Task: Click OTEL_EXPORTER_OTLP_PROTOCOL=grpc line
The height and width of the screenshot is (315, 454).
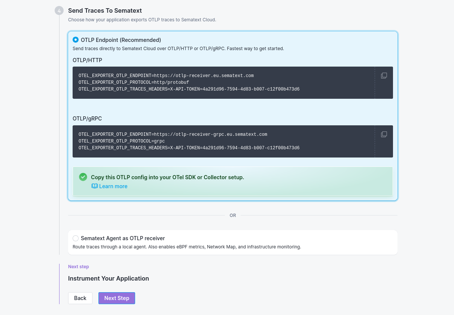Action: click(x=122, y=141)
